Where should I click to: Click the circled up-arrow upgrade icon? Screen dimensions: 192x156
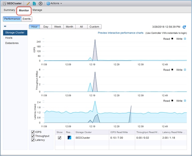coord(40,3)
